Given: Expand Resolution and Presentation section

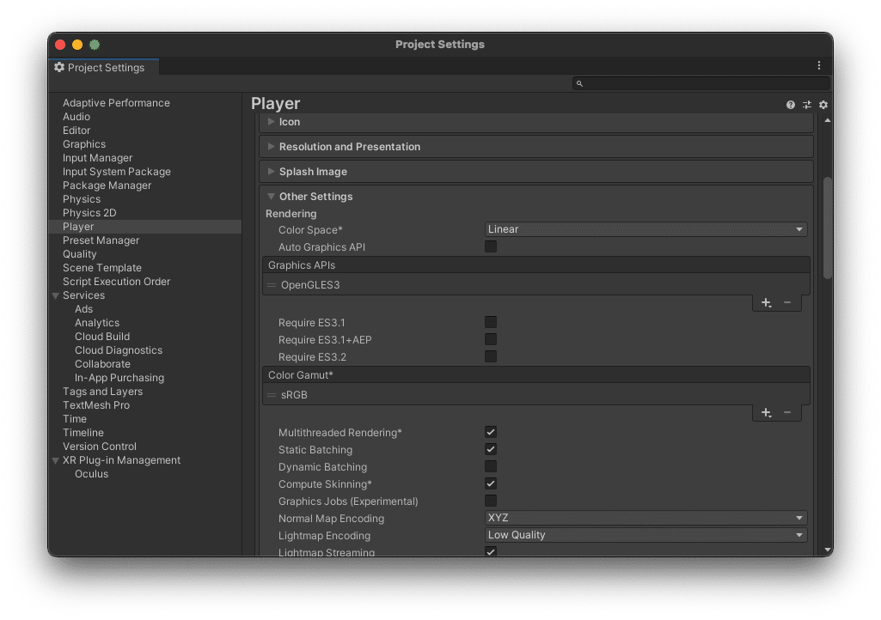Looking at the screenshot, I should [x=271, y=147].
